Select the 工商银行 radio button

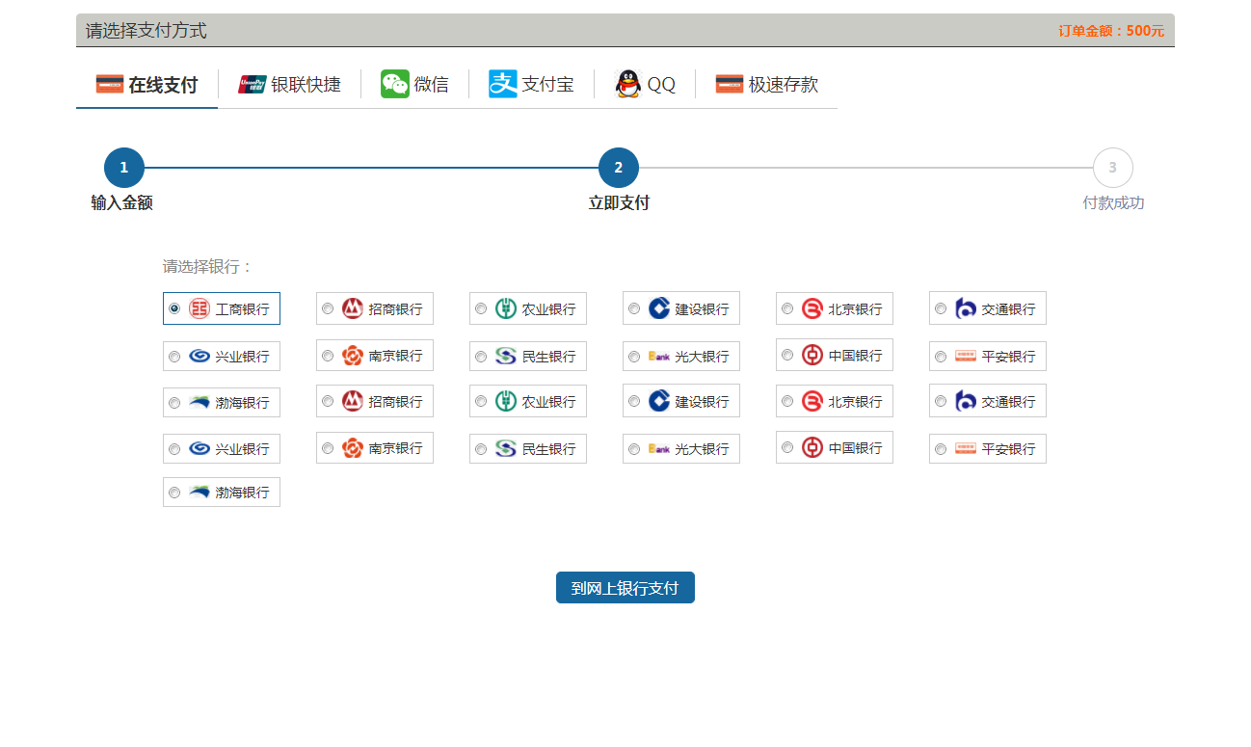coord(174,308)
